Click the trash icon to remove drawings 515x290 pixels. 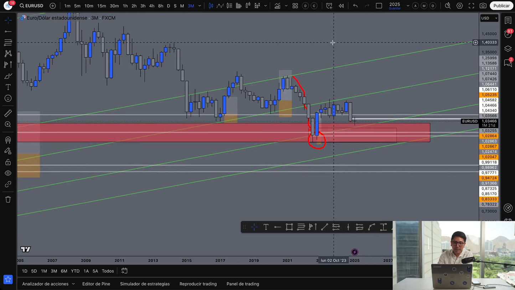click(x=8, y=199)
